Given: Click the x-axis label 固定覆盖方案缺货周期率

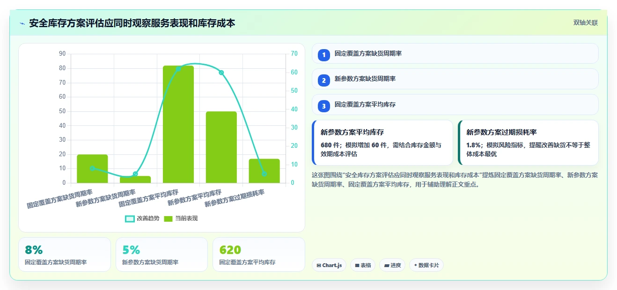Looking at the screenshot, I should pyautogui.click(x=60, y=199).
